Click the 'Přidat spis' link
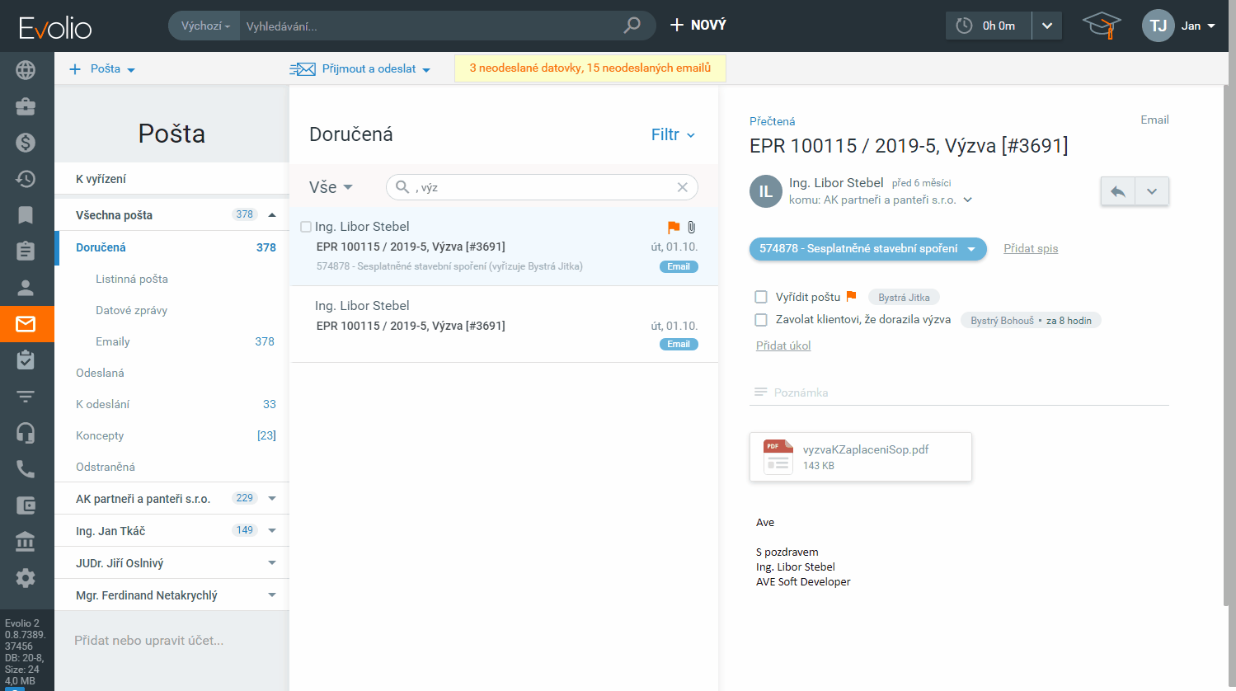 1030,248
